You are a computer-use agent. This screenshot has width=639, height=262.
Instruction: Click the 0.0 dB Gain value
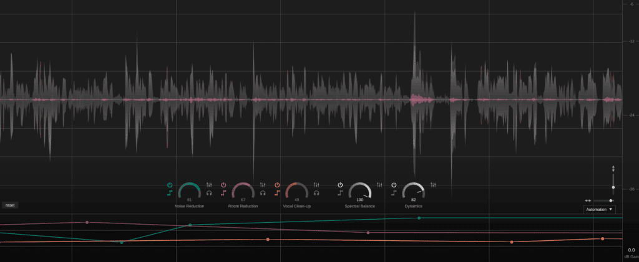tap(632, 250)
